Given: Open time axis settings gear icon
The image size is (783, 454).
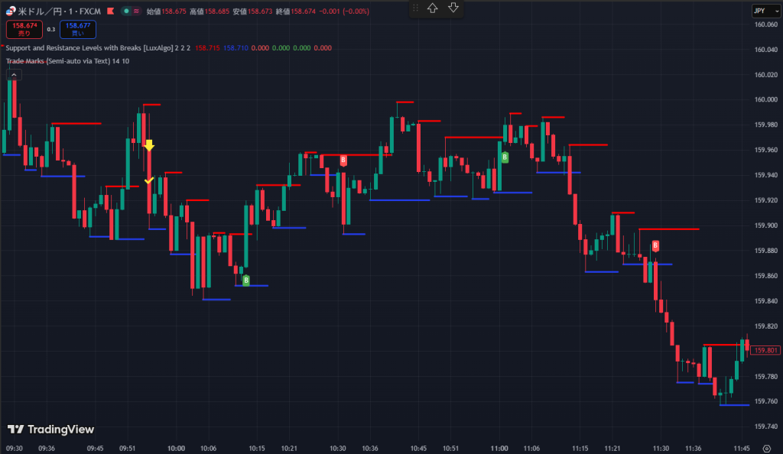Looking at the screenshot, I should (766, 448).
